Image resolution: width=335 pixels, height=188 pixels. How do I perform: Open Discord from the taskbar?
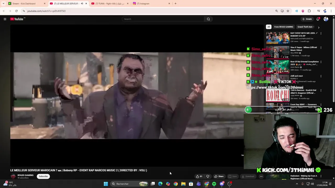click(x=222, y=184)
